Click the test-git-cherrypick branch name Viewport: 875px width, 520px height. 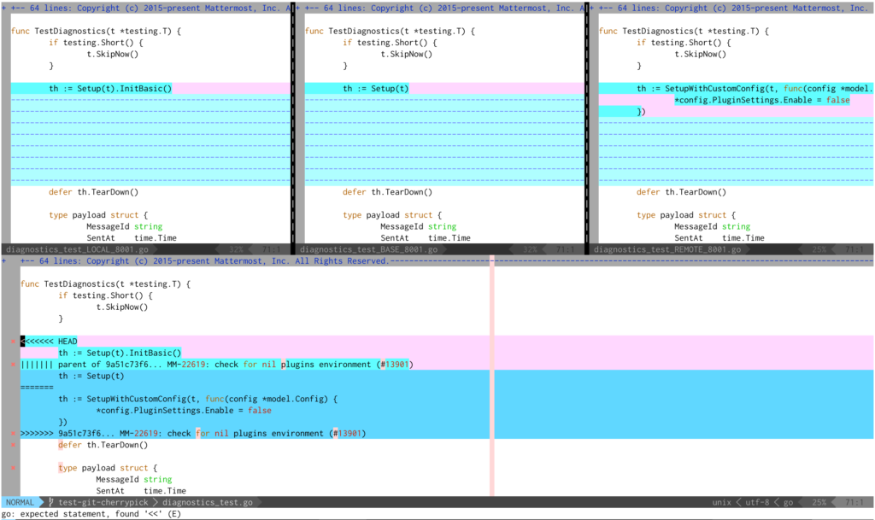click(x=103, y=502)
